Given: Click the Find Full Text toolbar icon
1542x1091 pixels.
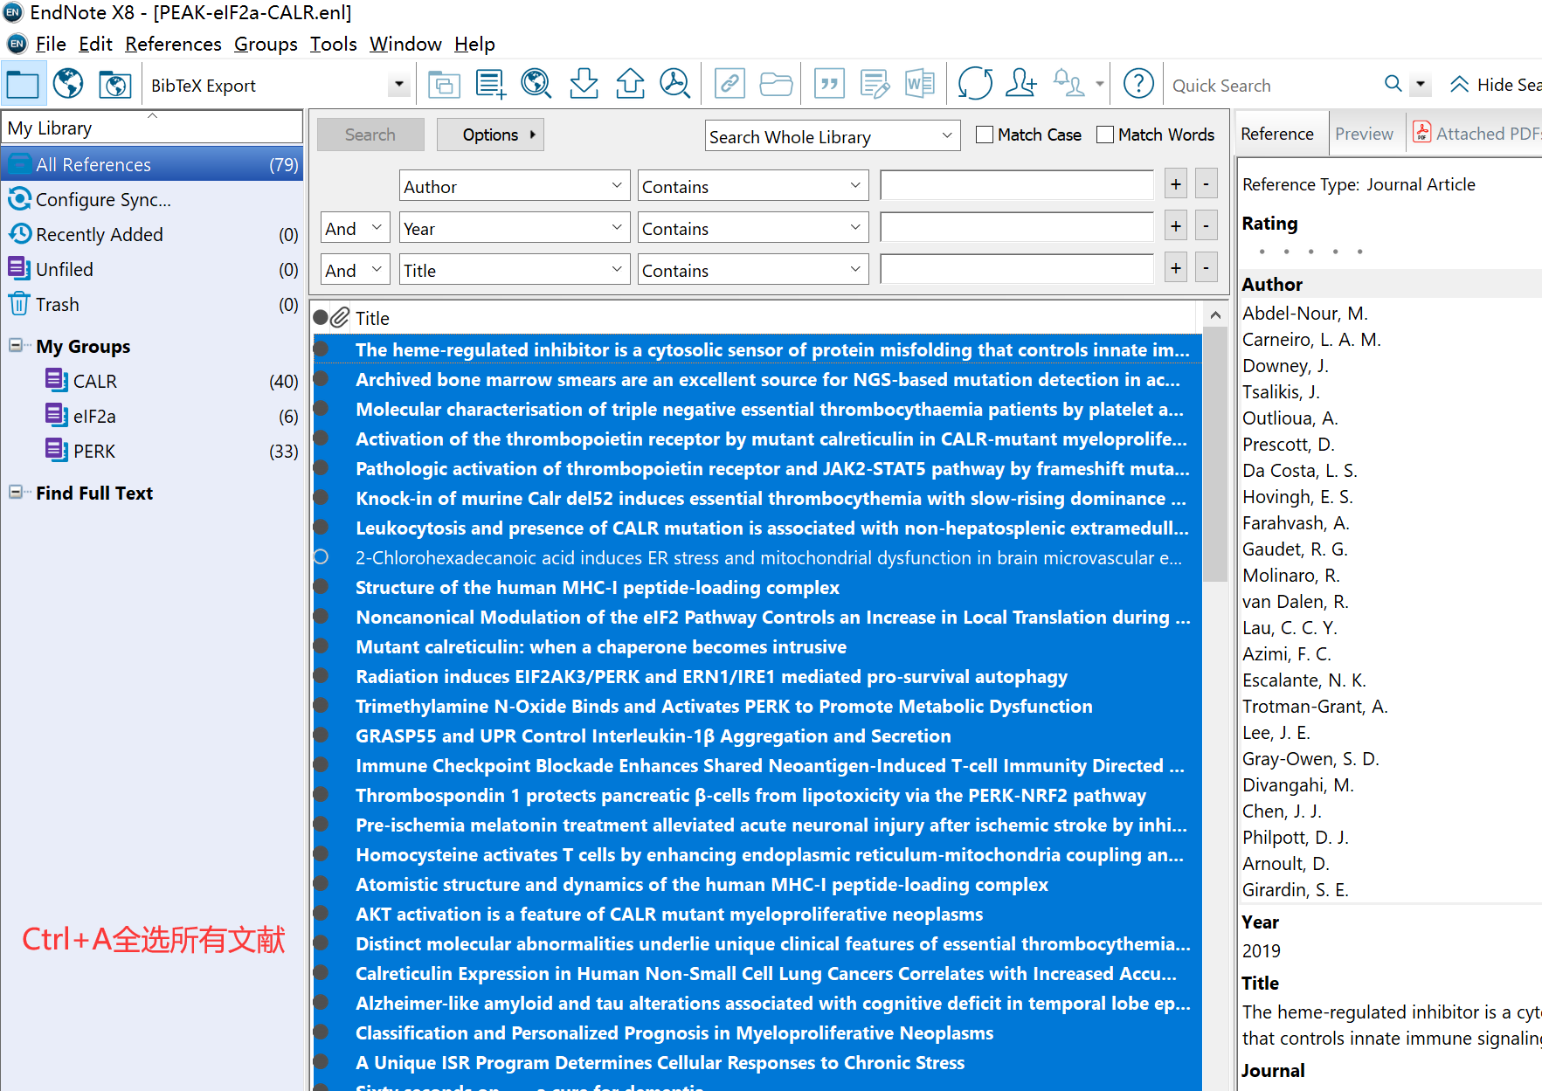Looking at the screenshot, I should 675,85.
